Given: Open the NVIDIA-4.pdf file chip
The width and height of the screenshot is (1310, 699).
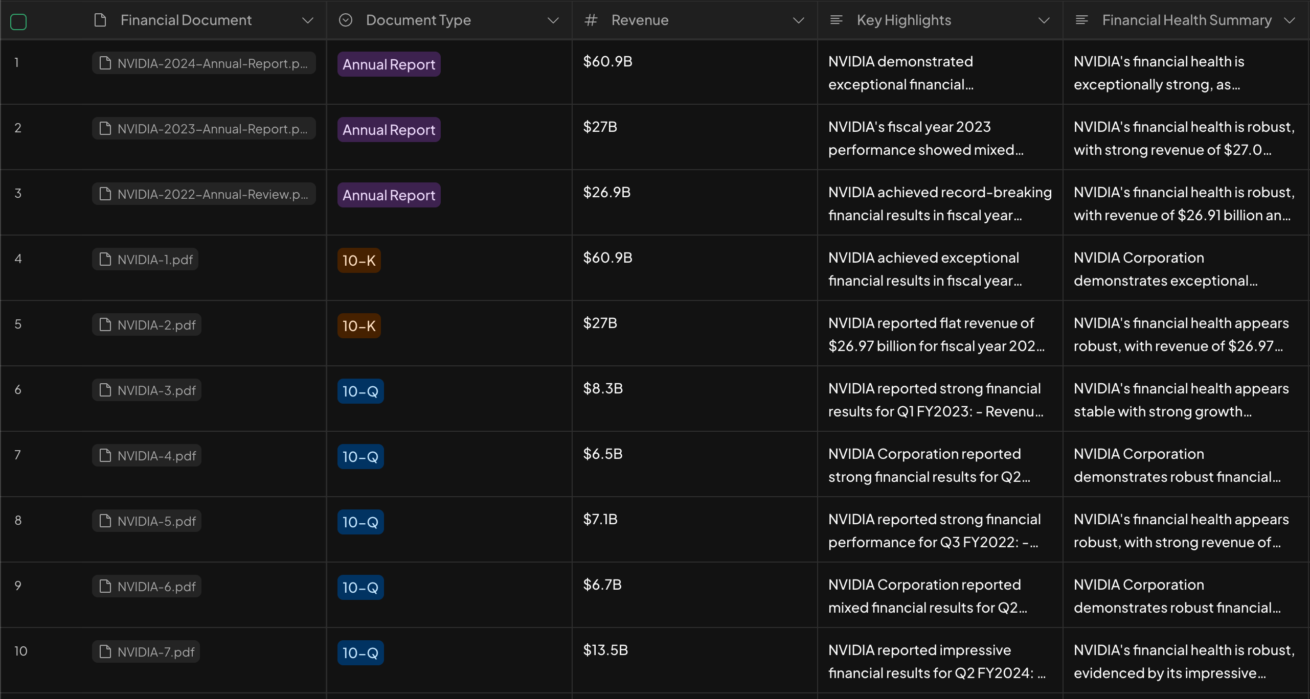Looking at the screenshot, I should [147, 456].
